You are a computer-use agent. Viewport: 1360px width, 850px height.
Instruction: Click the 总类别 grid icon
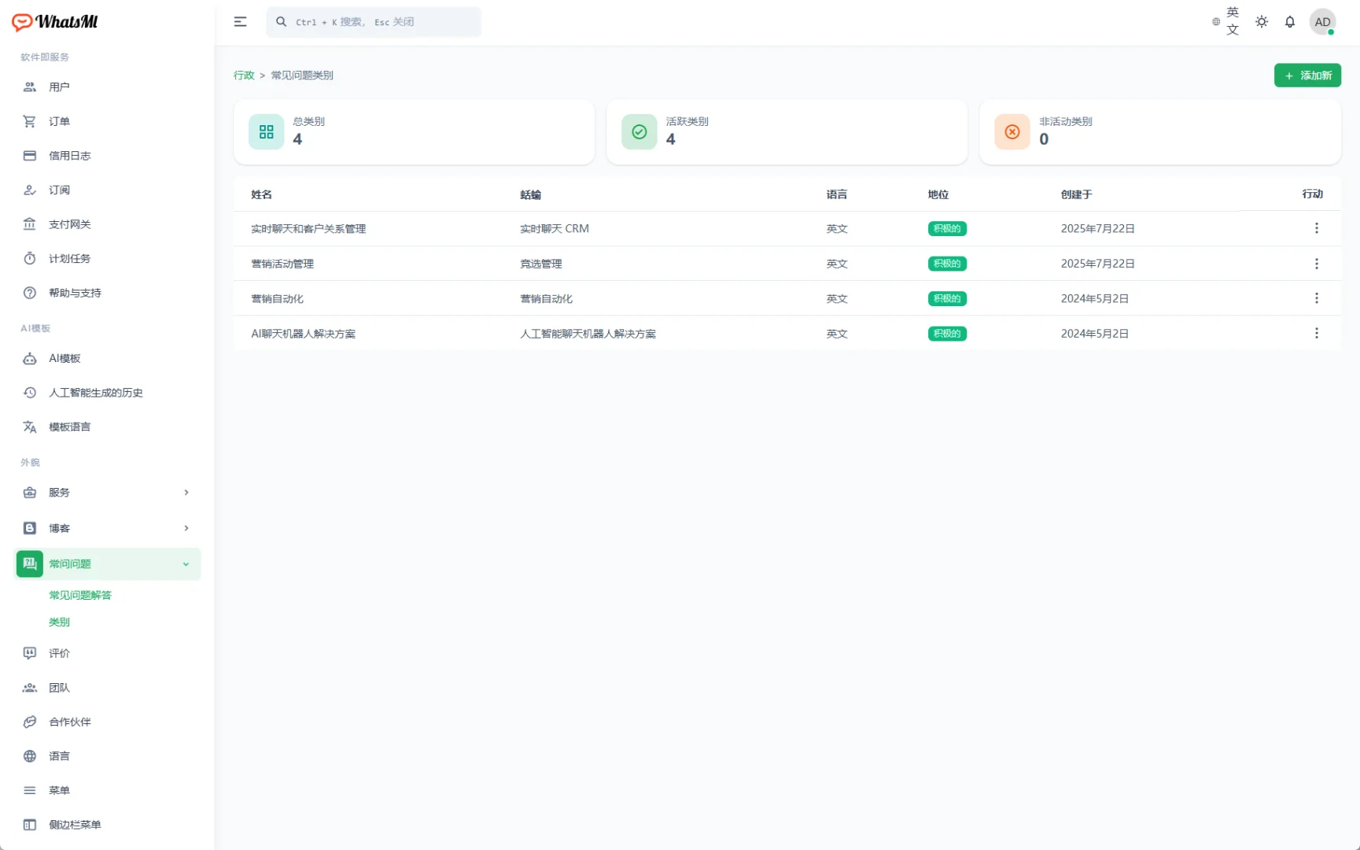click(267, 132)
